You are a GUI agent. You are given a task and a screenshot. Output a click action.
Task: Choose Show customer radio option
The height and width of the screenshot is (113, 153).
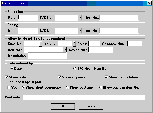point(68,87)
